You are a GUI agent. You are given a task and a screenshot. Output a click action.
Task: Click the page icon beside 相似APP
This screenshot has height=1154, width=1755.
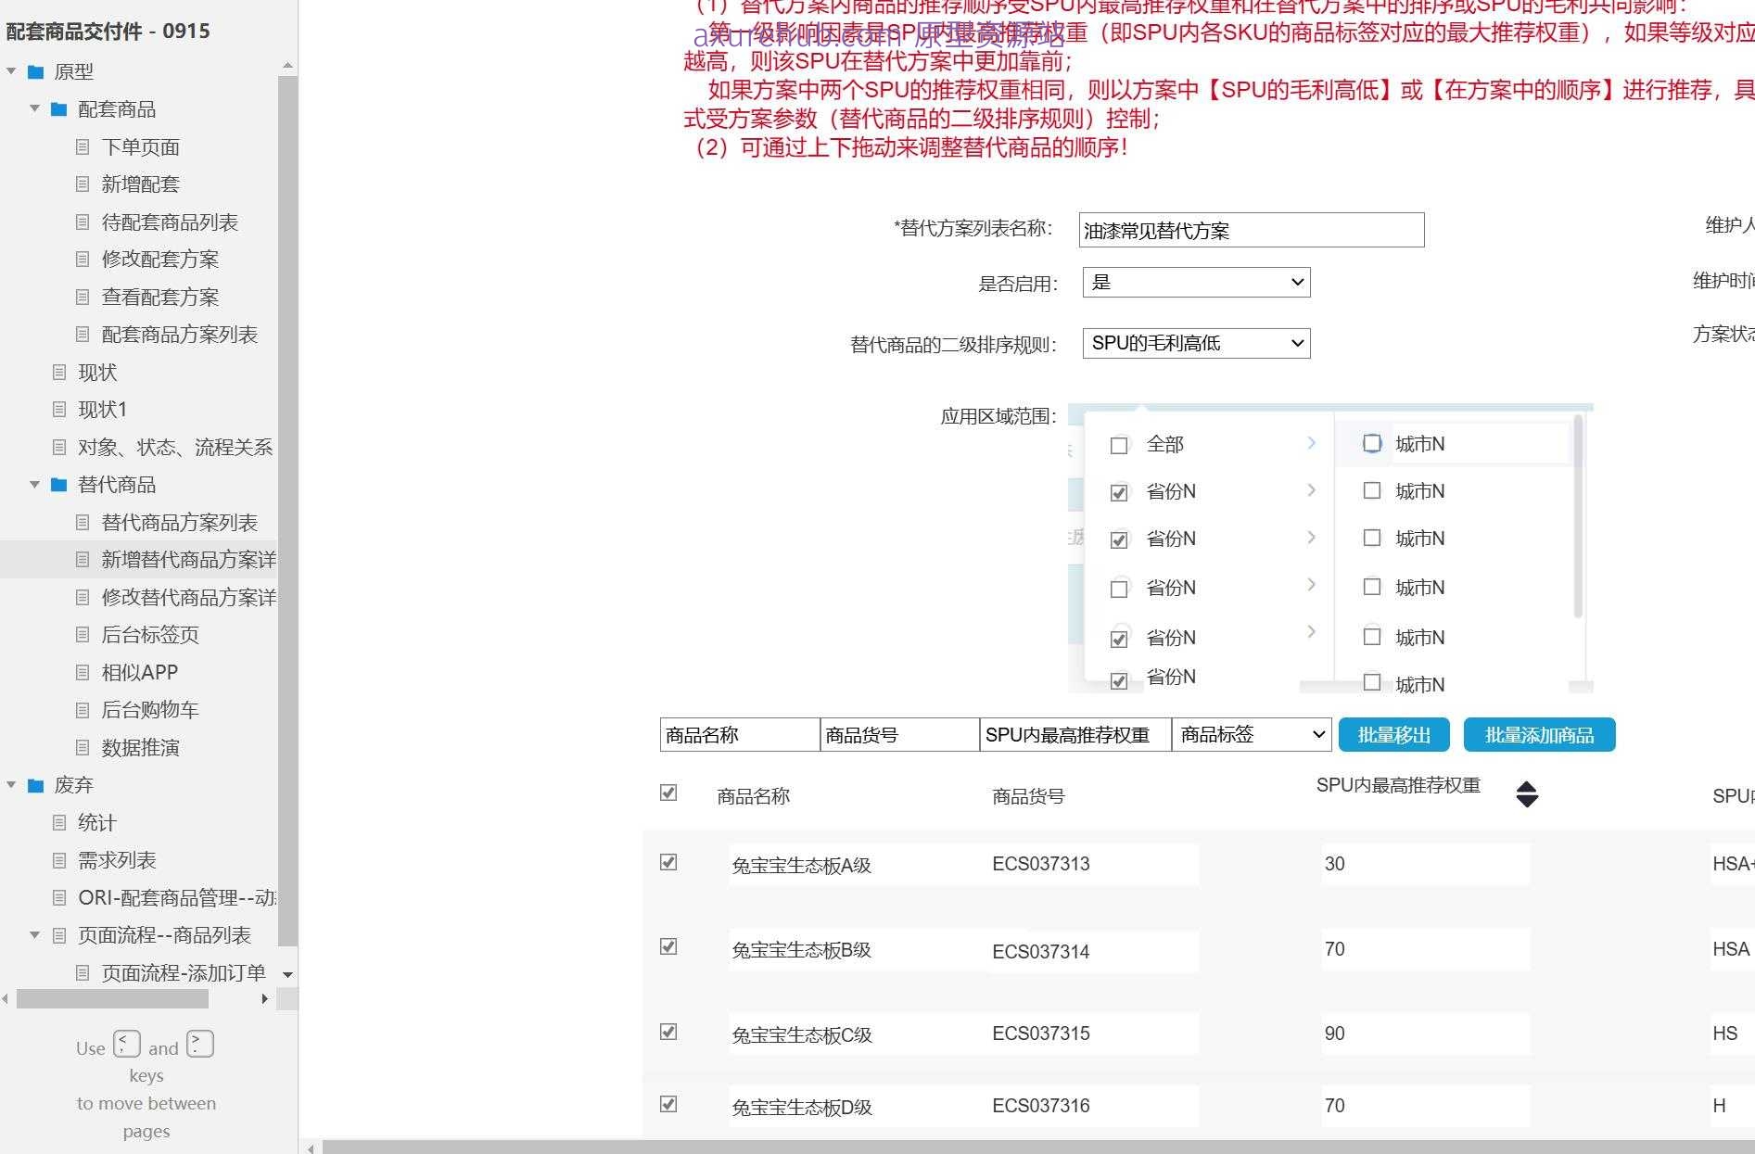point(83,672)
